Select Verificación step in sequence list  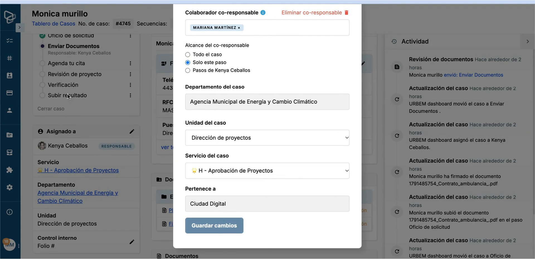tap(63, 85)
